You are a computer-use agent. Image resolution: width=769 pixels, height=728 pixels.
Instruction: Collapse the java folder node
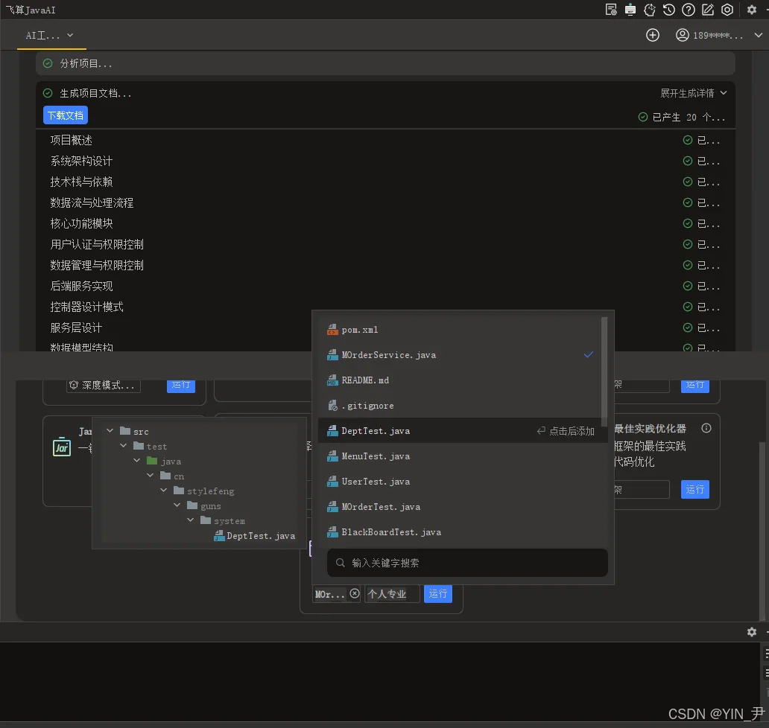click(x=137, y=461)
